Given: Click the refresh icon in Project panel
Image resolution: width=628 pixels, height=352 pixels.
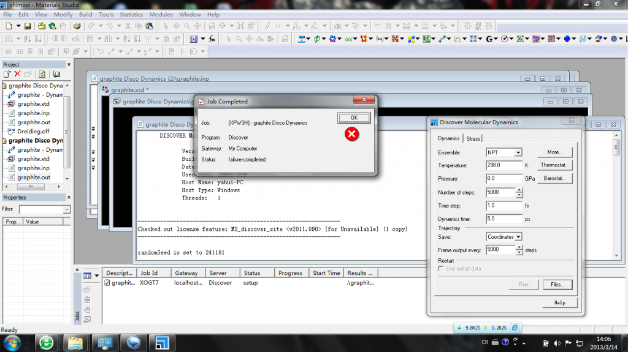Looking at the screenshot, I should 42,74.
